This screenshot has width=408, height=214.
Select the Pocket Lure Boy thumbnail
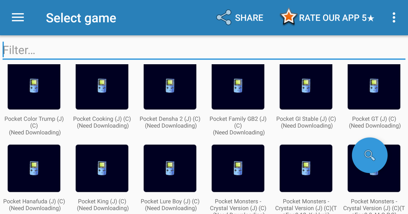click(170, 168)
